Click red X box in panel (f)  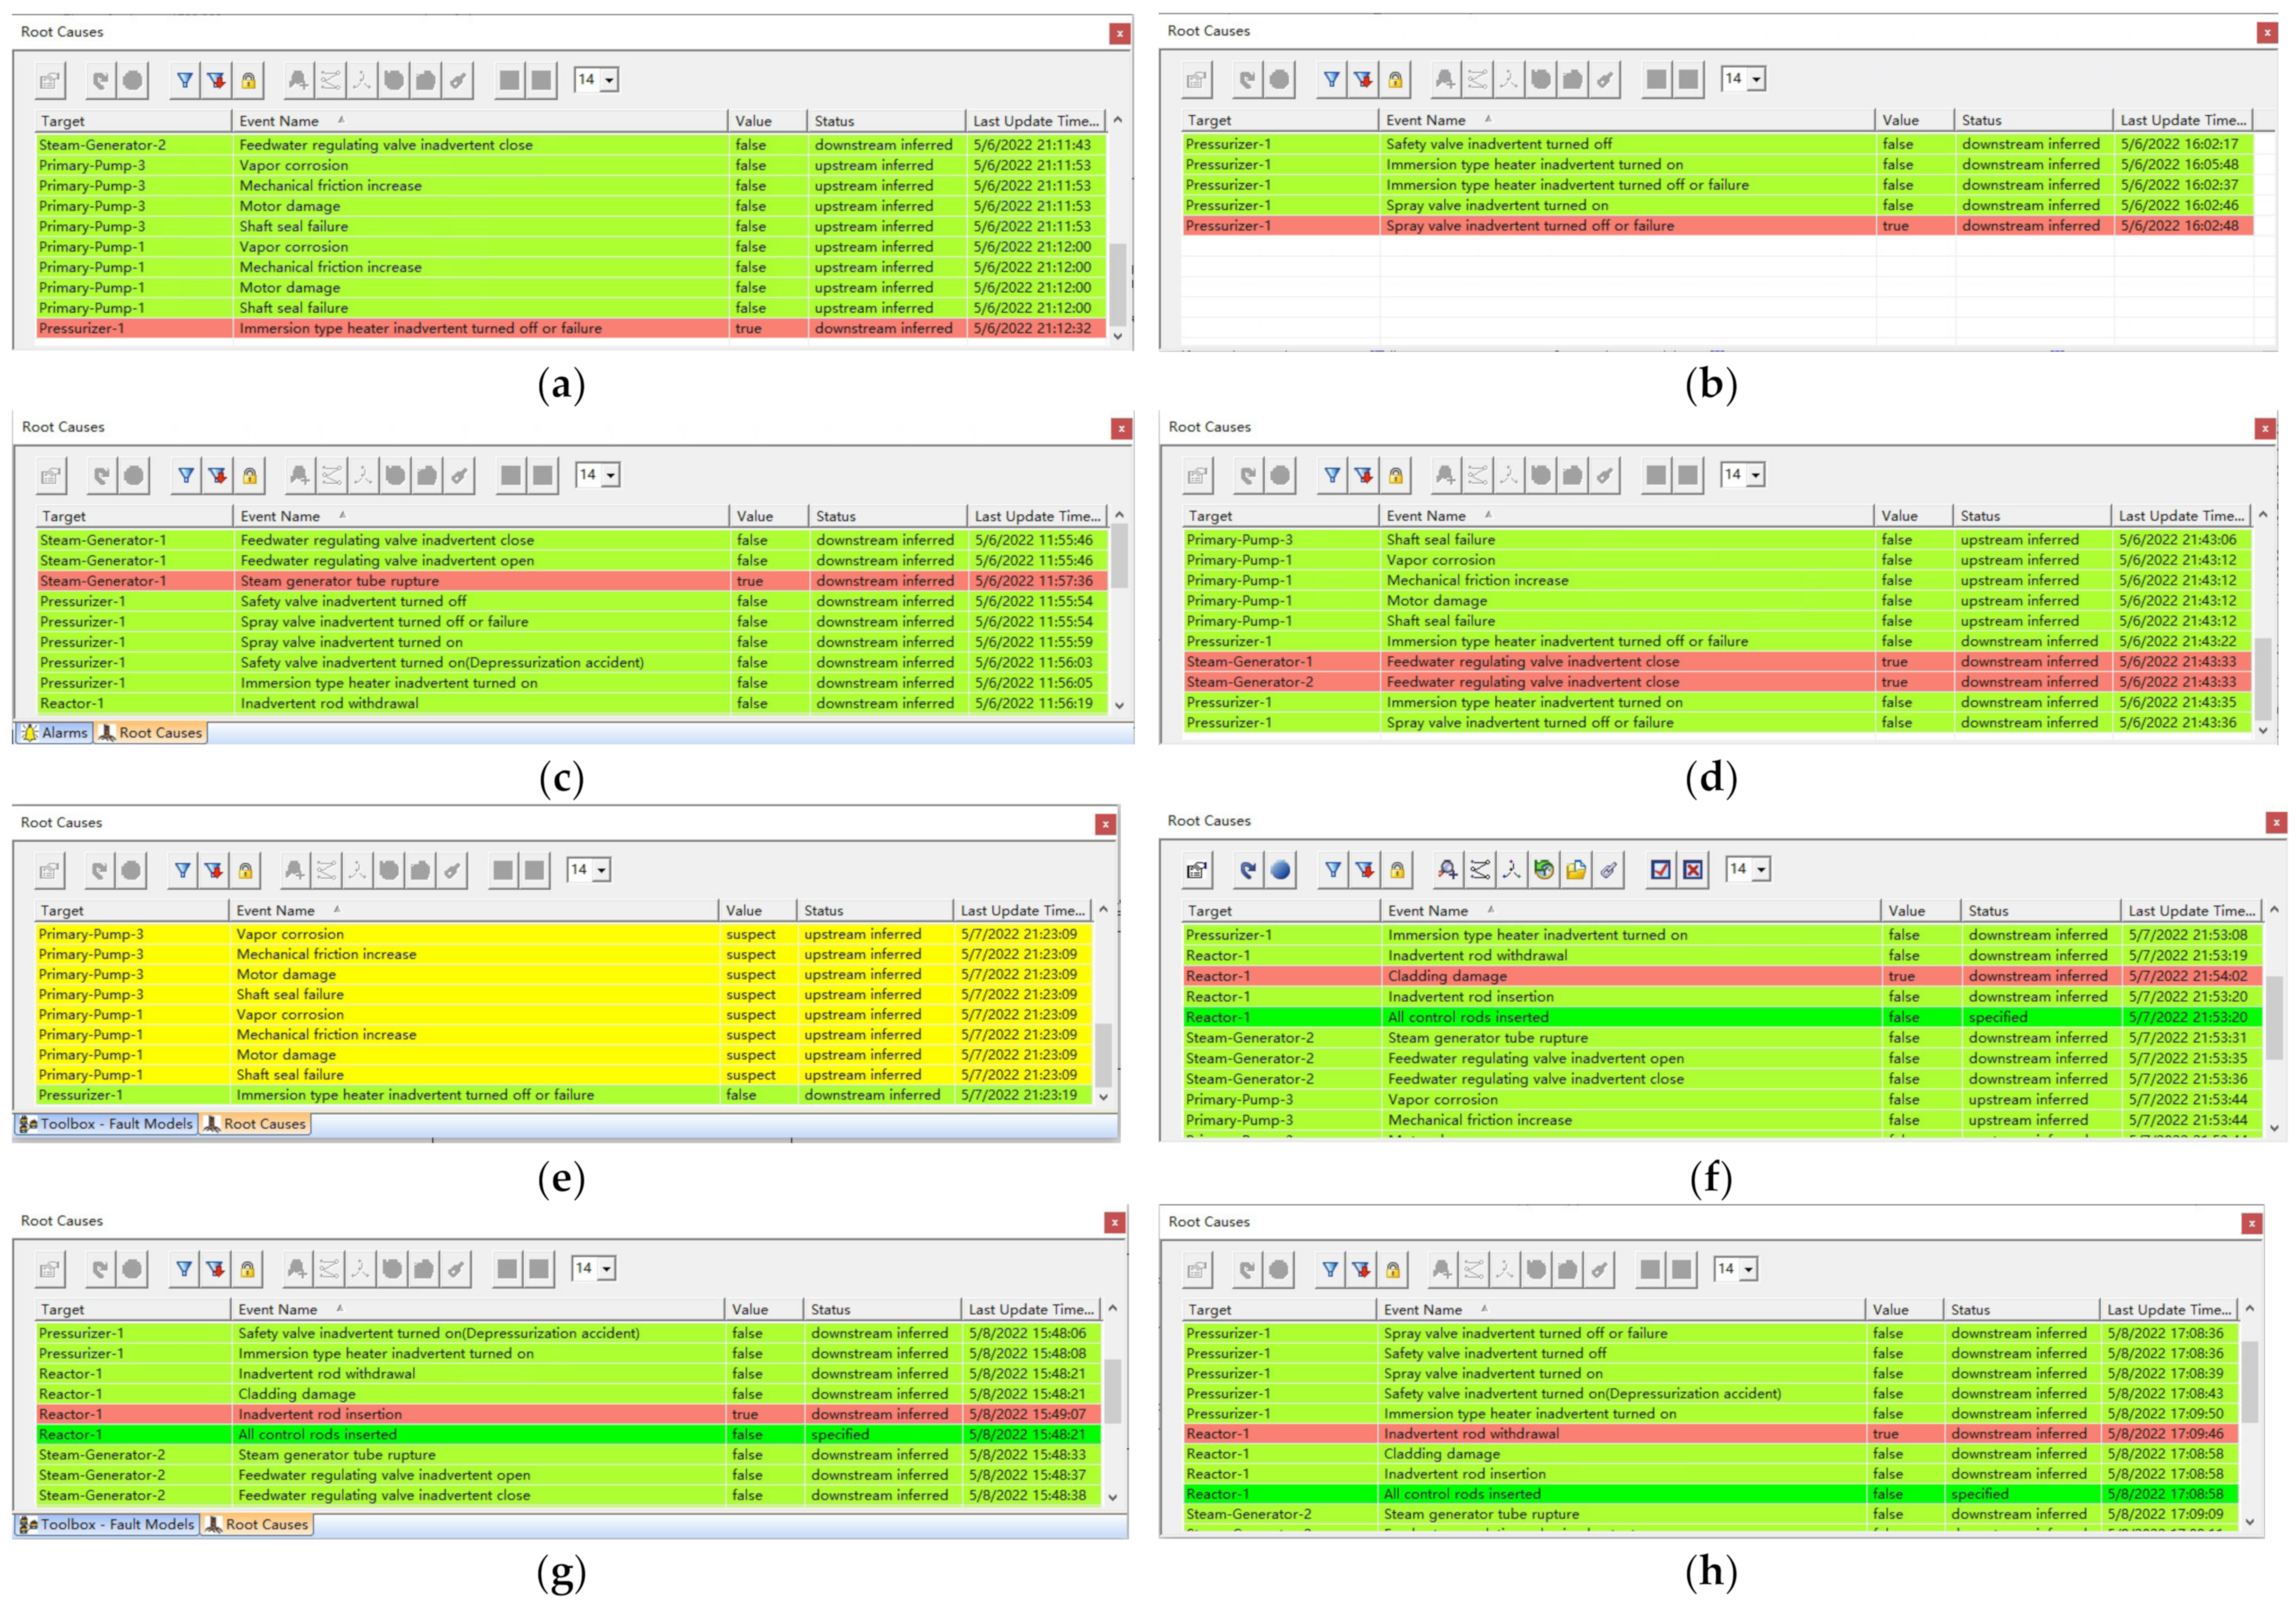tap(1693, 870)
